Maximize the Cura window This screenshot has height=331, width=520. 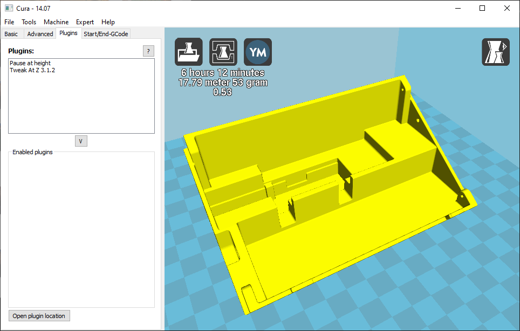[x=482, y=8]
